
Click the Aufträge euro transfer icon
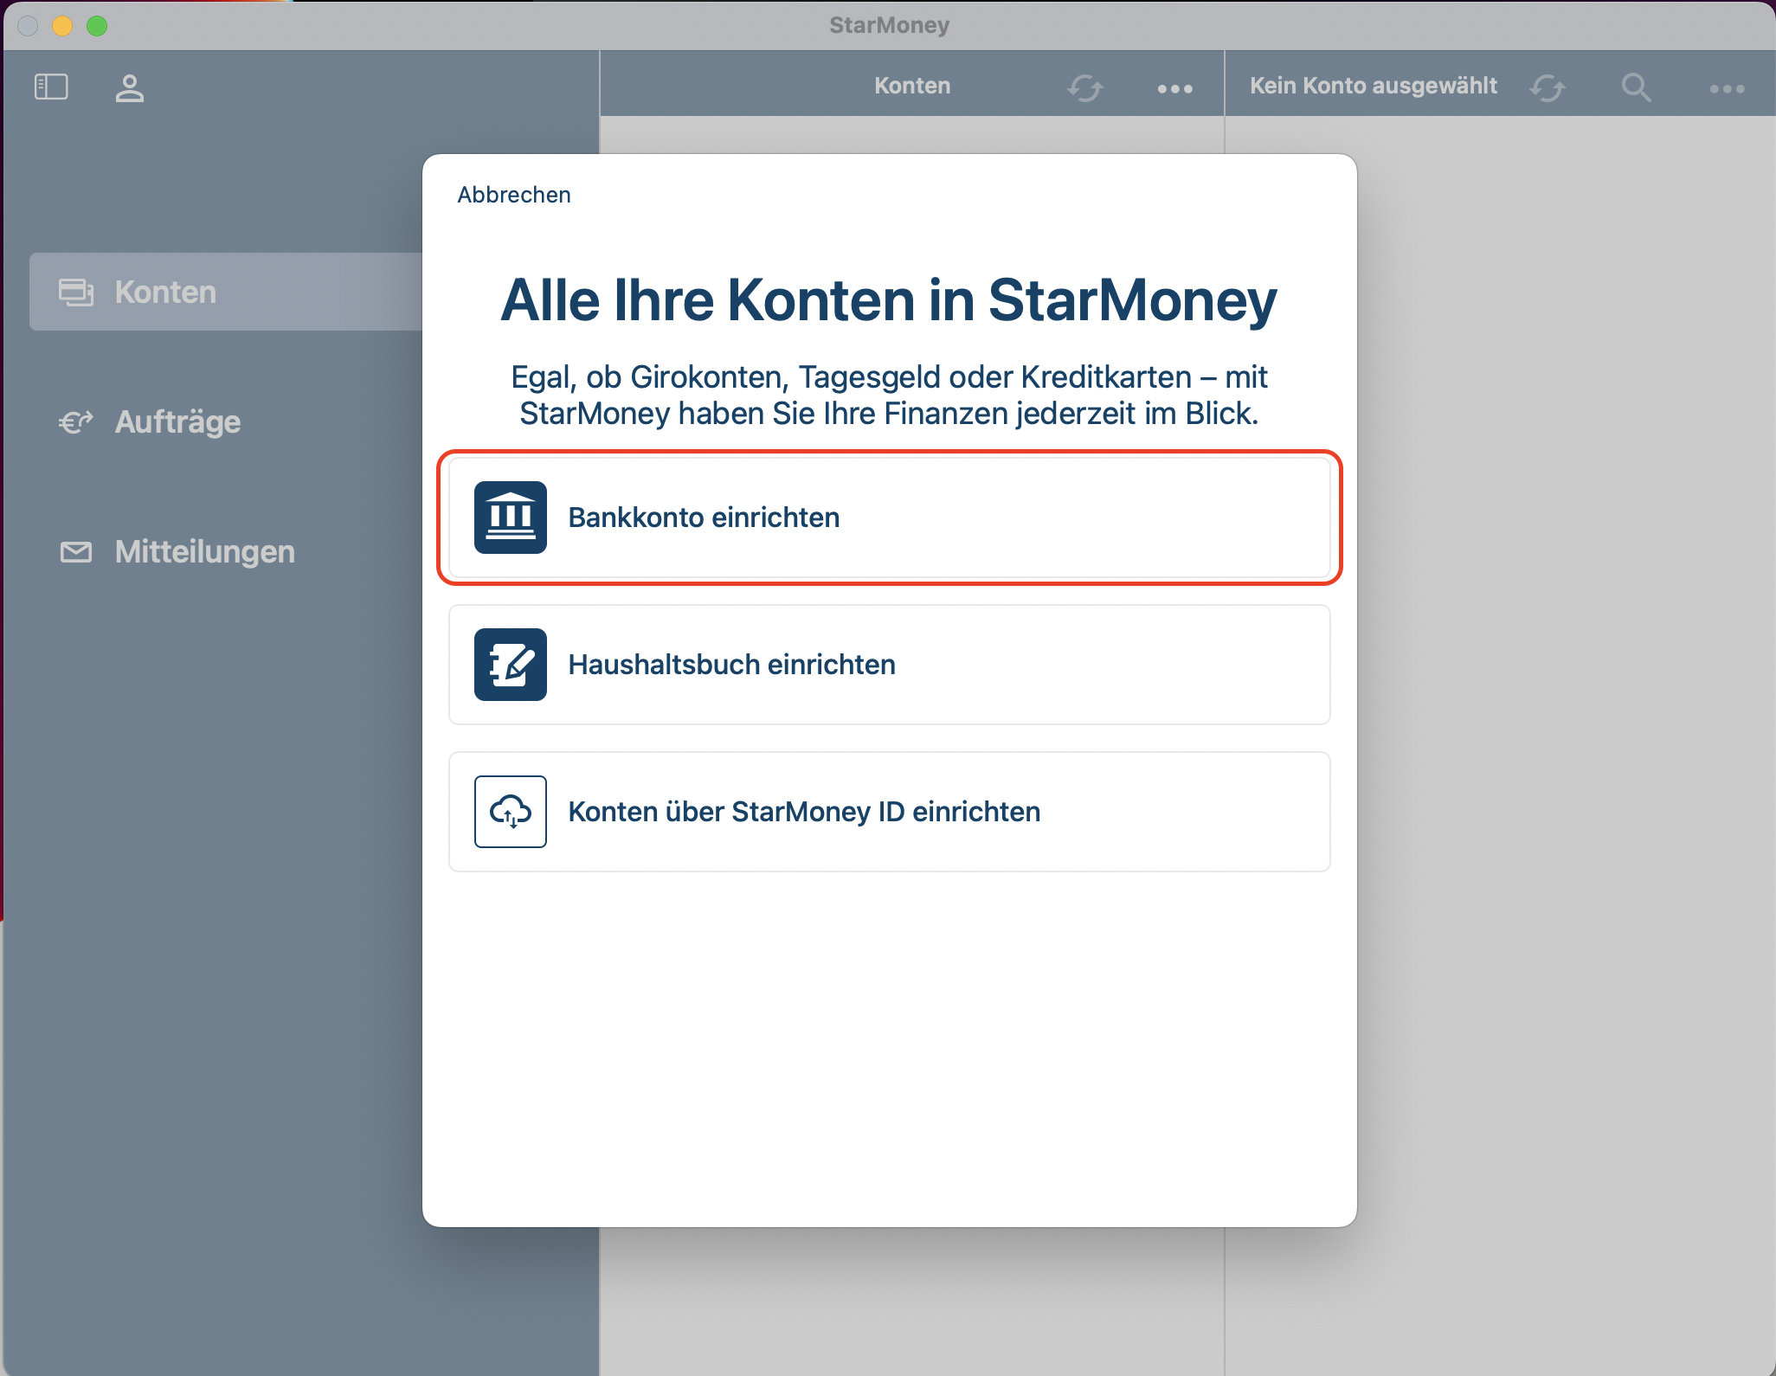76,422
